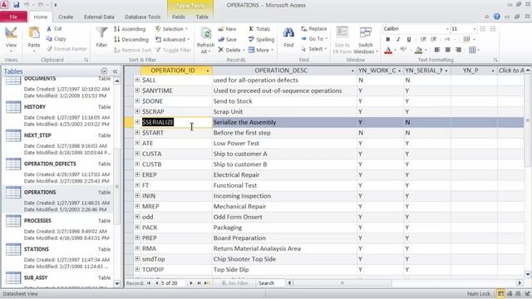Image resolution: width=532 pixels, height=299 pixels.
Task: Run Spelling check
Action: pos(261,40)
